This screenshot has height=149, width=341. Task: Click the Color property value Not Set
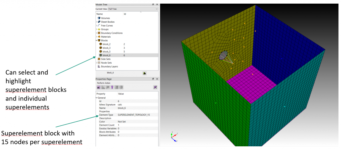pos(122,121)
